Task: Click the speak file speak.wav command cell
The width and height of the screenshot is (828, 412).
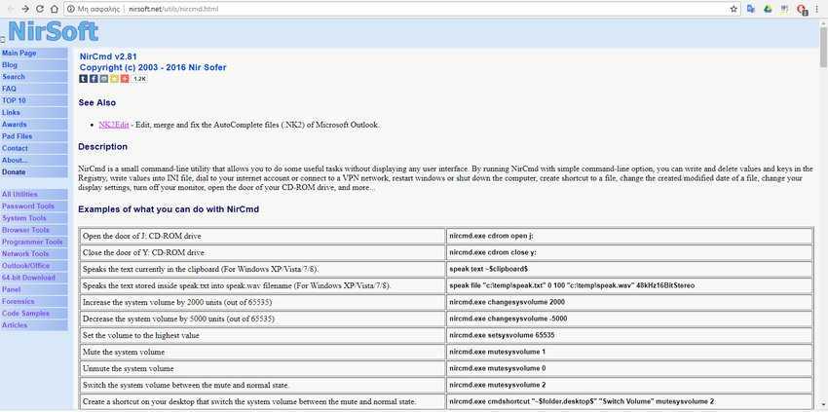Action: (629, 285)
